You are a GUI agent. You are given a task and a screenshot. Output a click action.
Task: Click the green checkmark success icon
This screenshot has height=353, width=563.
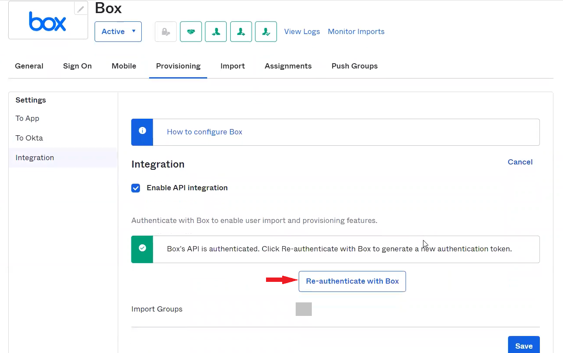coord(142,249)
